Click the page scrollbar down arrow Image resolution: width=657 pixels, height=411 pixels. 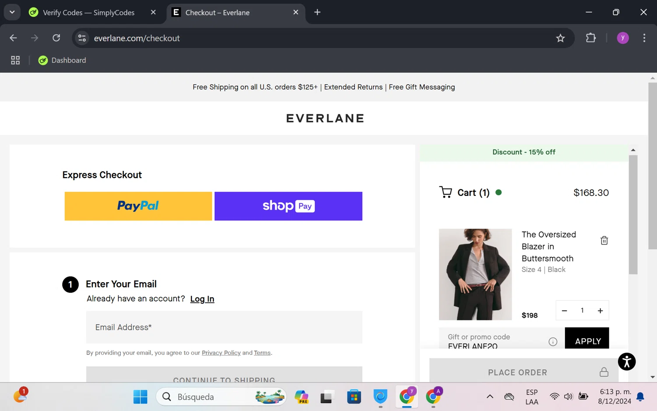(x=653, y=377)
